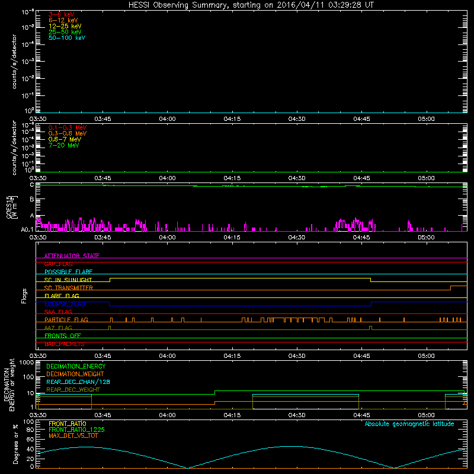Select the 50-100 keV legend label
The height and width of the screenshot is (474, 474).
(x=67, y=37)
